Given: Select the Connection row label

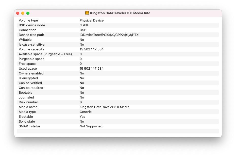Looking at the screenshot, I should (x=28, y=30).
